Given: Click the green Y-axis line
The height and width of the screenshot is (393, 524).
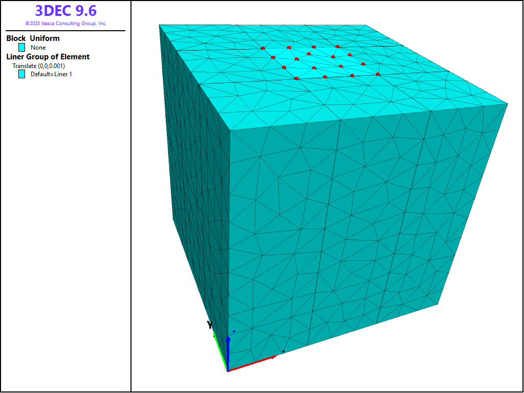Looking at the screenshot, I should coord(220,352).
